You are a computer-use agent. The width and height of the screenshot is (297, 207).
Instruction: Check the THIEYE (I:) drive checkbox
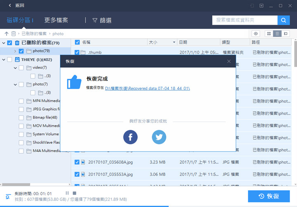tap(10, 60)
